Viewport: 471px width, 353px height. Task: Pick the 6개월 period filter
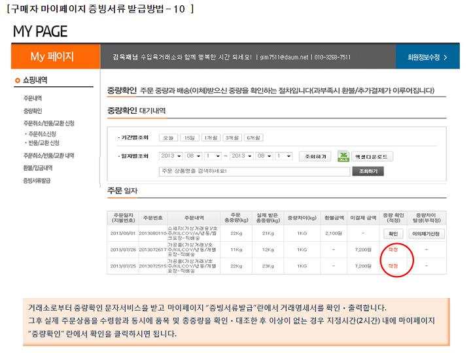click(x=253, y=138)
